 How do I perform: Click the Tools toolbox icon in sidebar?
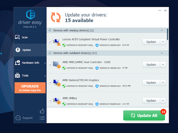17,76
